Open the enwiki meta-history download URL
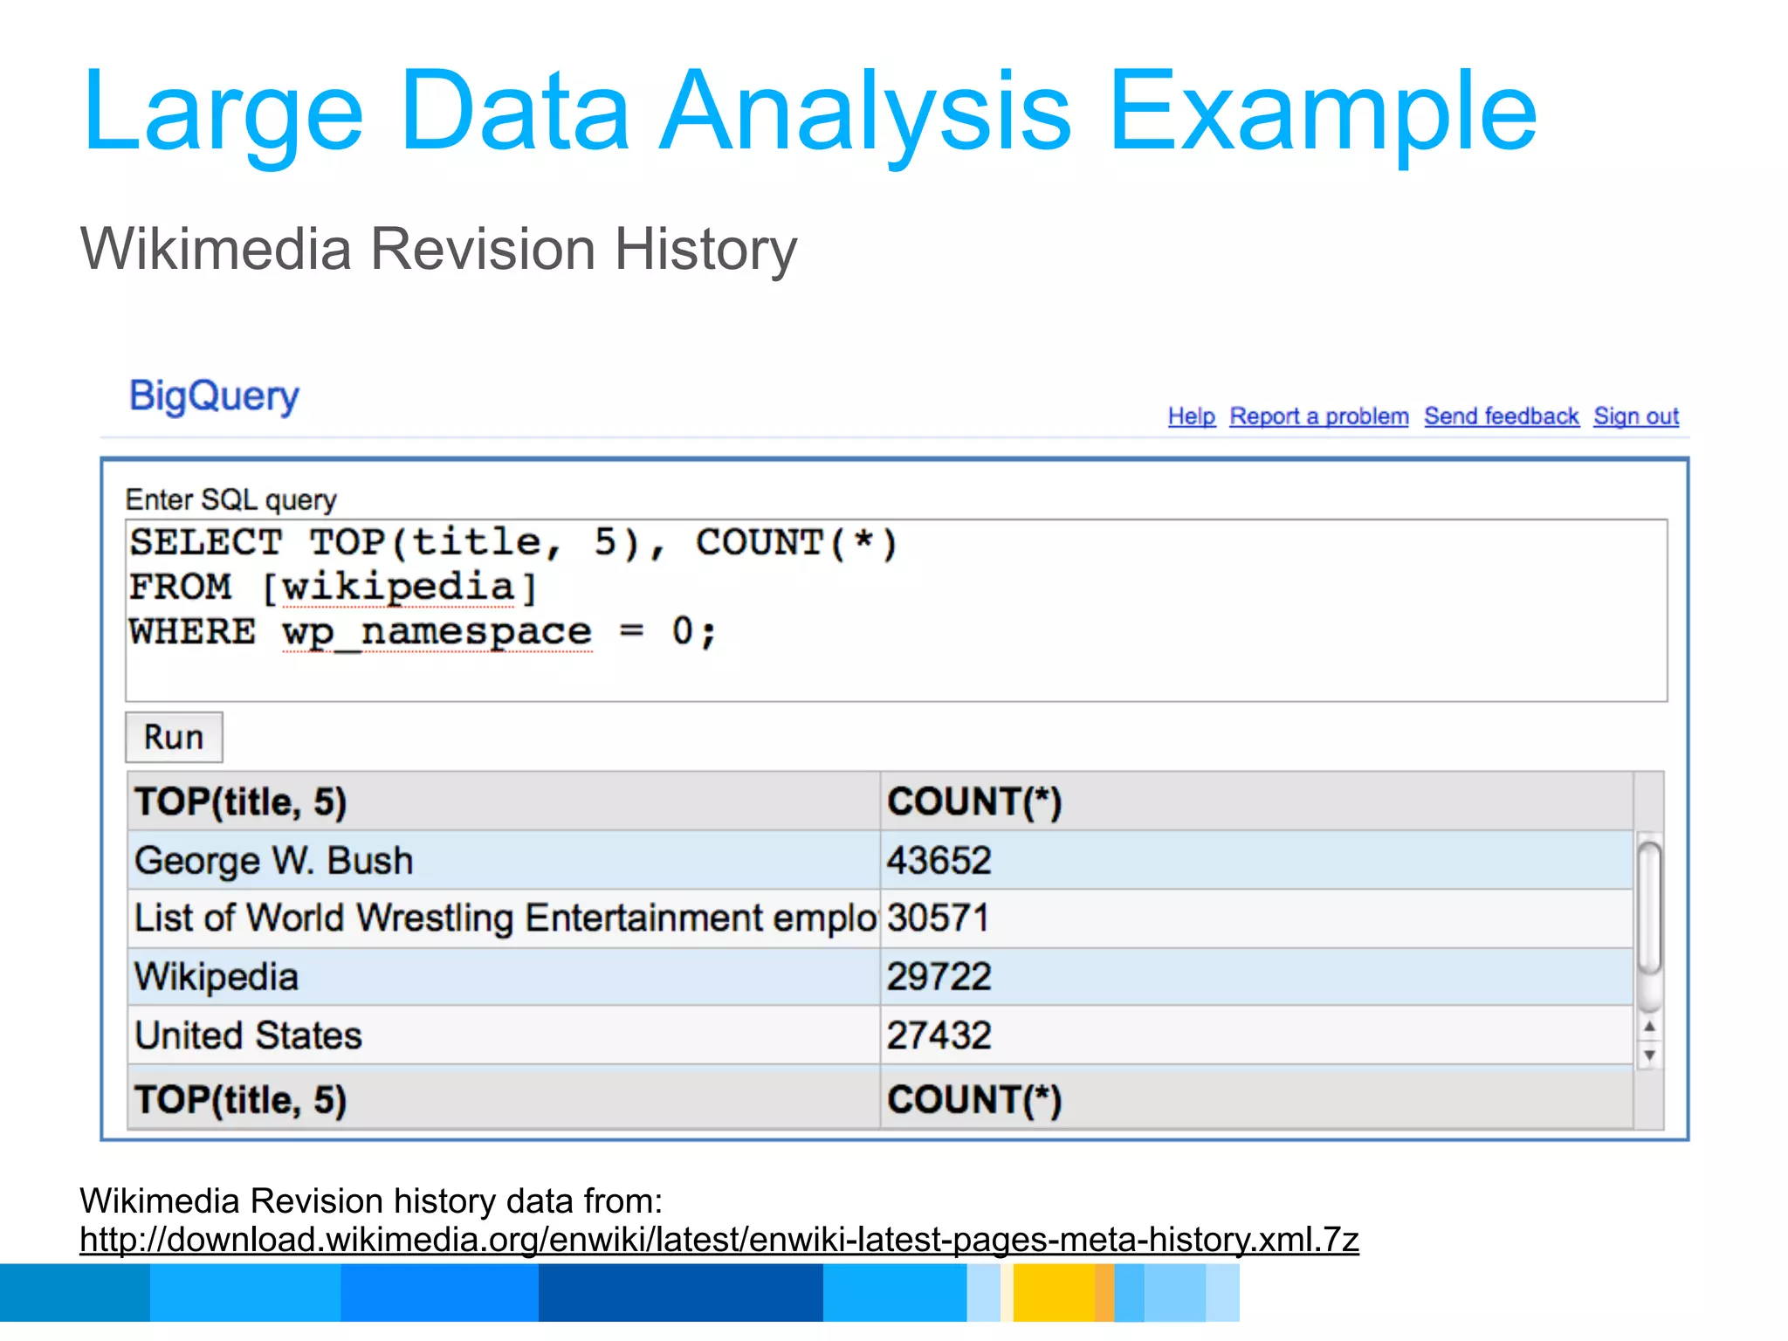The image size is (1788, 1341). click(x=719, y=1240)
